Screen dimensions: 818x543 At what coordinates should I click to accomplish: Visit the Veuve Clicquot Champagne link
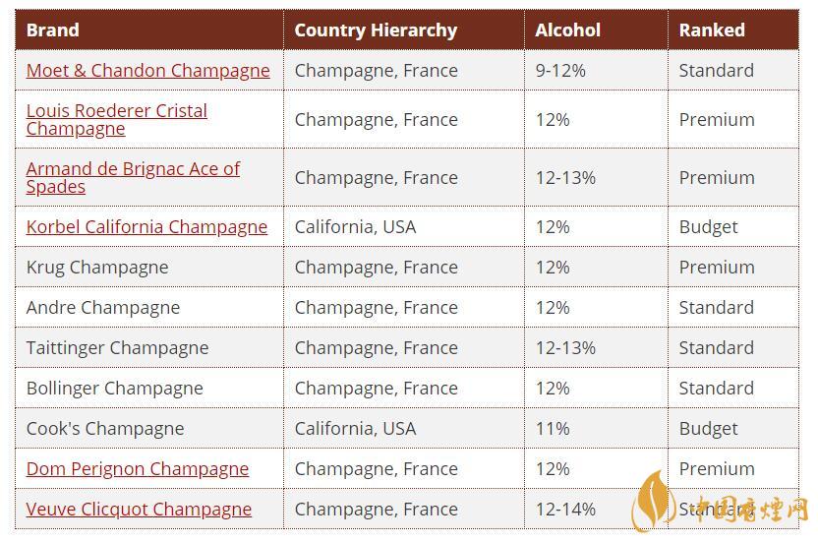coord(139,510)
